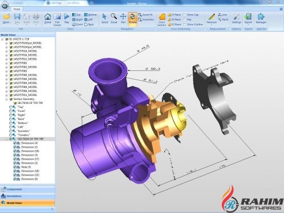
Task: Expand the 1452T5T022_MODEL tree node
Action: click(7, 59)
